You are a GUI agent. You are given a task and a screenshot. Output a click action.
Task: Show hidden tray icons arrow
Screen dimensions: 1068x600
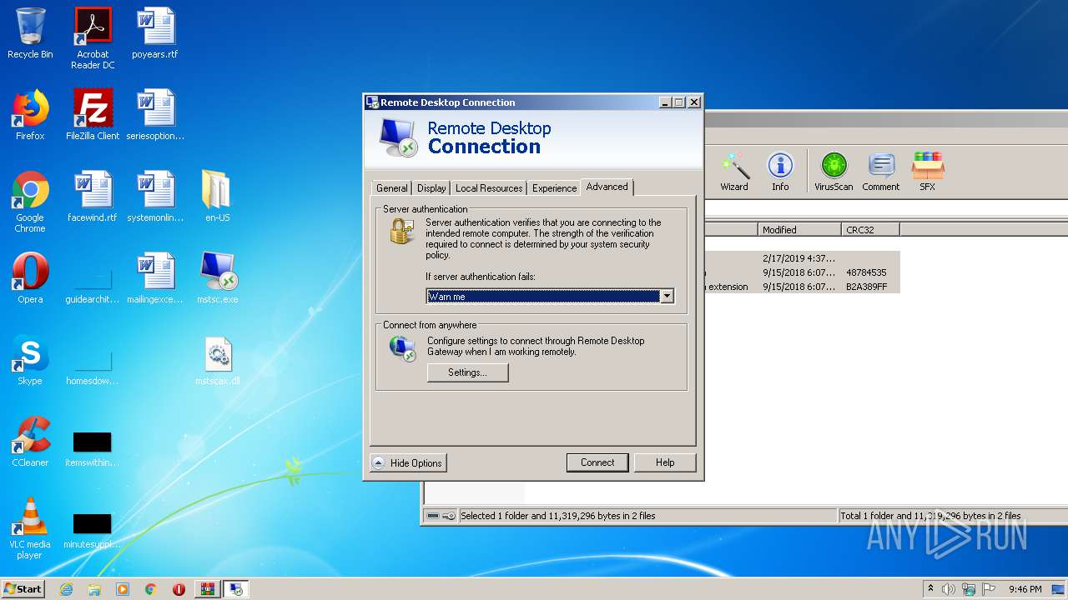[931, 589]
